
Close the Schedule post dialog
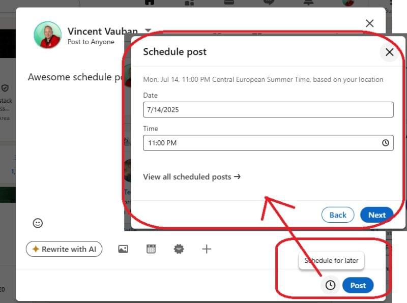pos(389,52)
